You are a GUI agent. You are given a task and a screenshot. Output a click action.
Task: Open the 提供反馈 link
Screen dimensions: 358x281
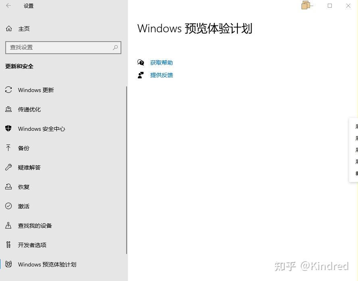161,75
